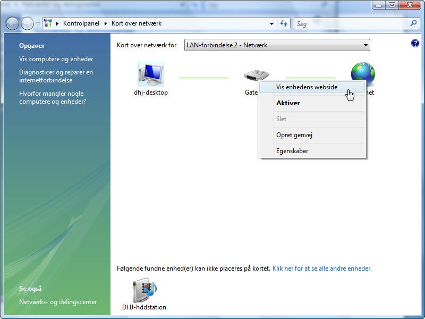Image resolution: width=425 pixels, height=319 pixels.
Task: Open the blue help question mark icon
Action: click(x=415, y=43)
